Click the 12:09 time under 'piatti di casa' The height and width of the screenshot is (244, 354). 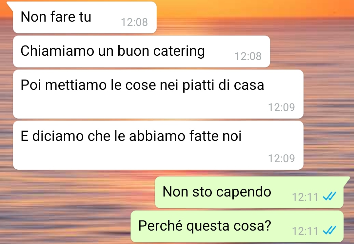pos(281,107)
